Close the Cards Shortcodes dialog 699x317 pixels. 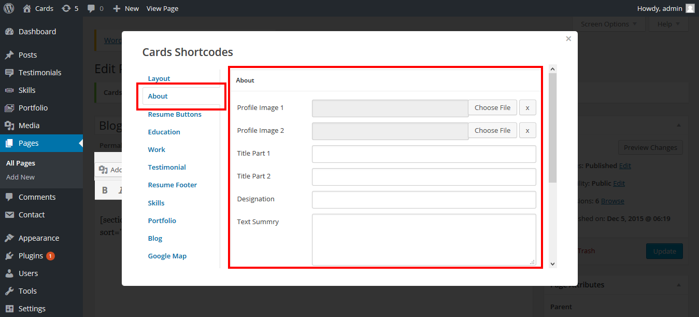pyautogui.click(x=568, y=38)
